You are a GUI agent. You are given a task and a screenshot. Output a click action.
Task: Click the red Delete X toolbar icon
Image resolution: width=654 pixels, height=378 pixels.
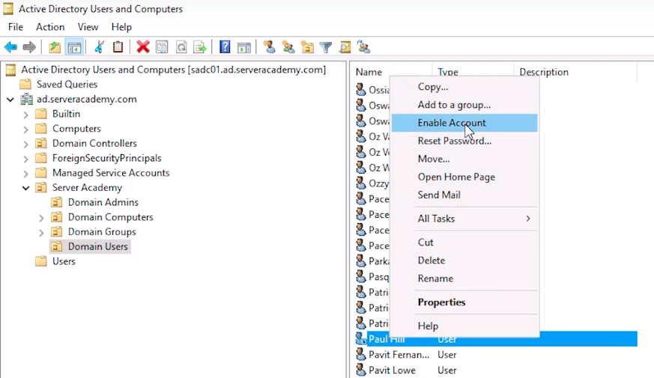[143, 47]
